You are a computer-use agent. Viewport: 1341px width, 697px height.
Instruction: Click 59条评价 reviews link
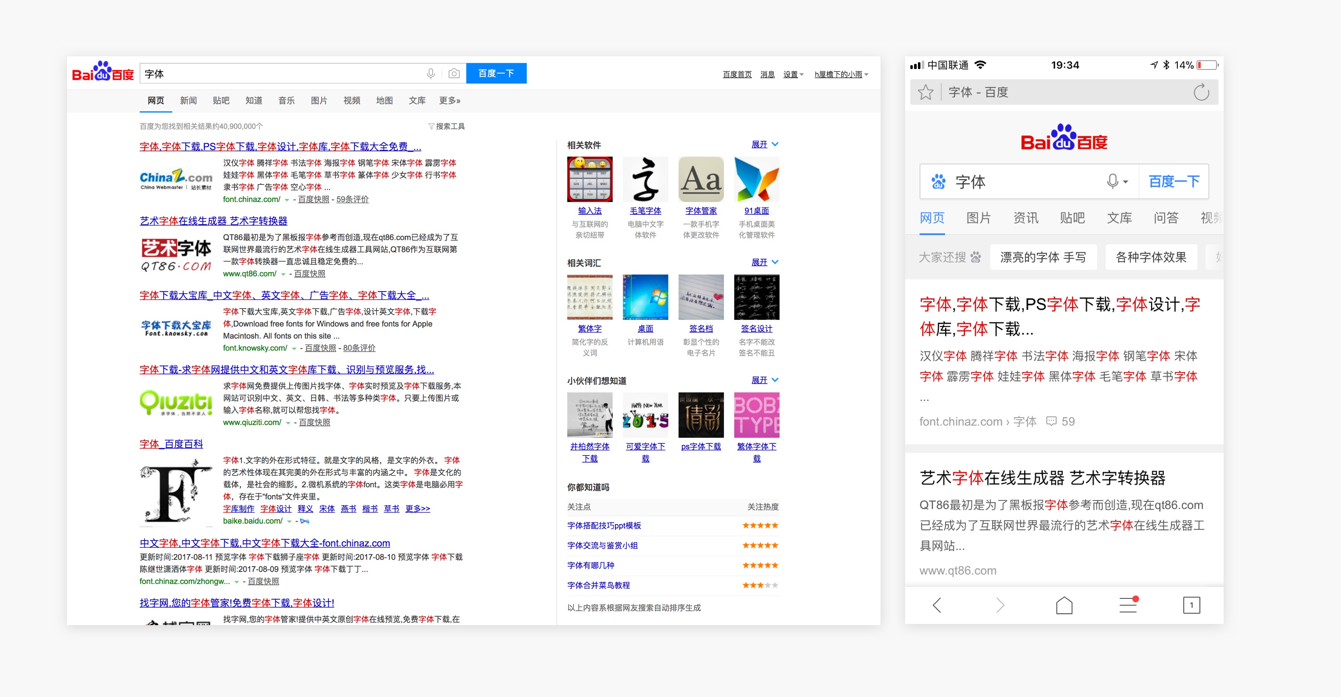[352, 199]
